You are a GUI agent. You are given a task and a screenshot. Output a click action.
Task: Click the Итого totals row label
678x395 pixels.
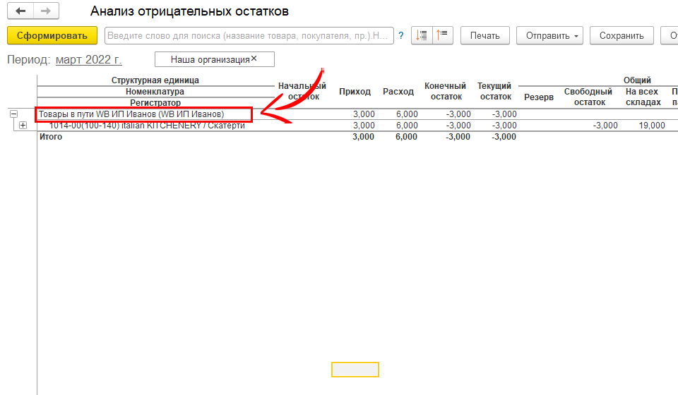click(50, 137)
